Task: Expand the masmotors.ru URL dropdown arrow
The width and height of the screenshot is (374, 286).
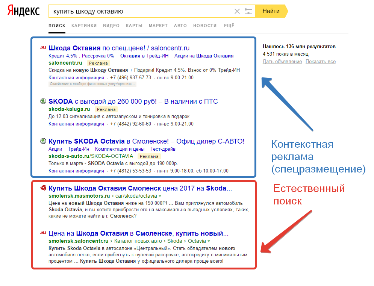Action: tap(160, 196)
